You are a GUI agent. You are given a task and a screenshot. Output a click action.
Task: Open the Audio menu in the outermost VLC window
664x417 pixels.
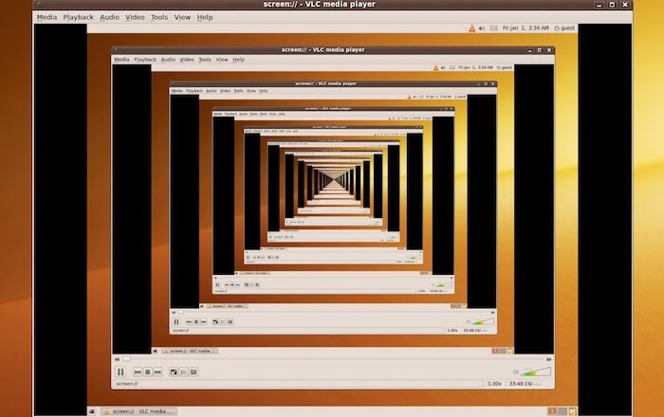(109, 17)
